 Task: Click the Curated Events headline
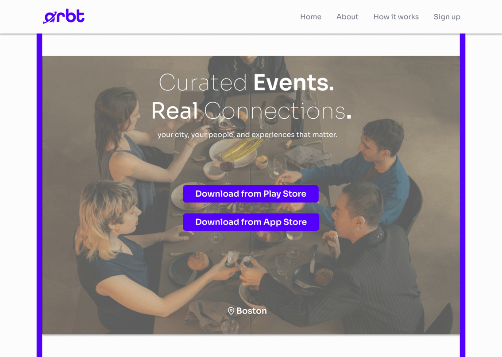pyautogui.click(x=247, y=83)
